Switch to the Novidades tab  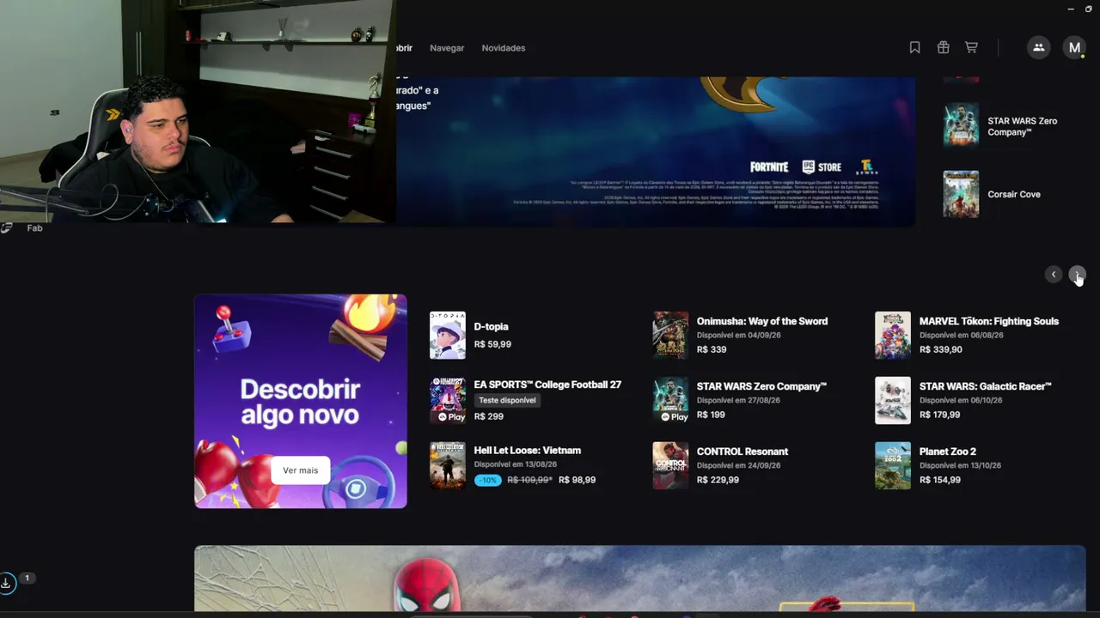click(504, 48)
